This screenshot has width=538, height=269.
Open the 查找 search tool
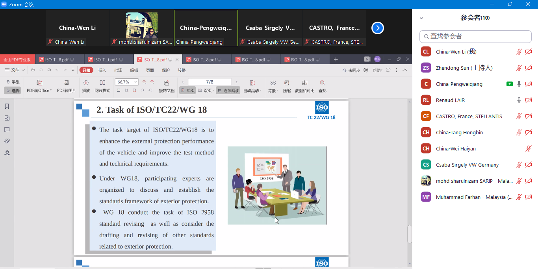pyautogui.click(x=322, y=83)
